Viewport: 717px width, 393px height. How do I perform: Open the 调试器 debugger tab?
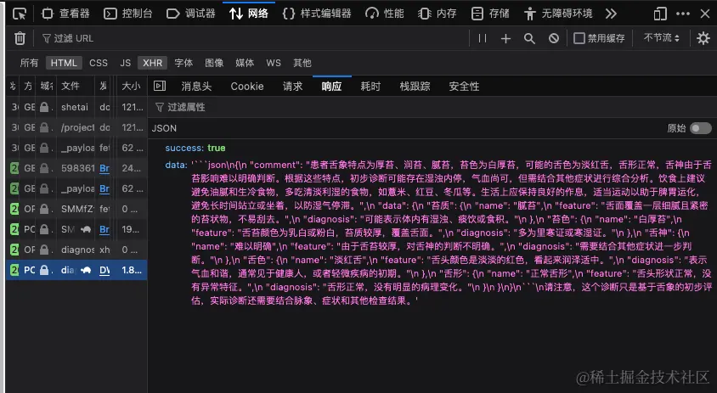[x=190, y=14]
